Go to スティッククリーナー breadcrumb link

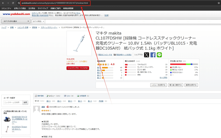click(49, 27)
